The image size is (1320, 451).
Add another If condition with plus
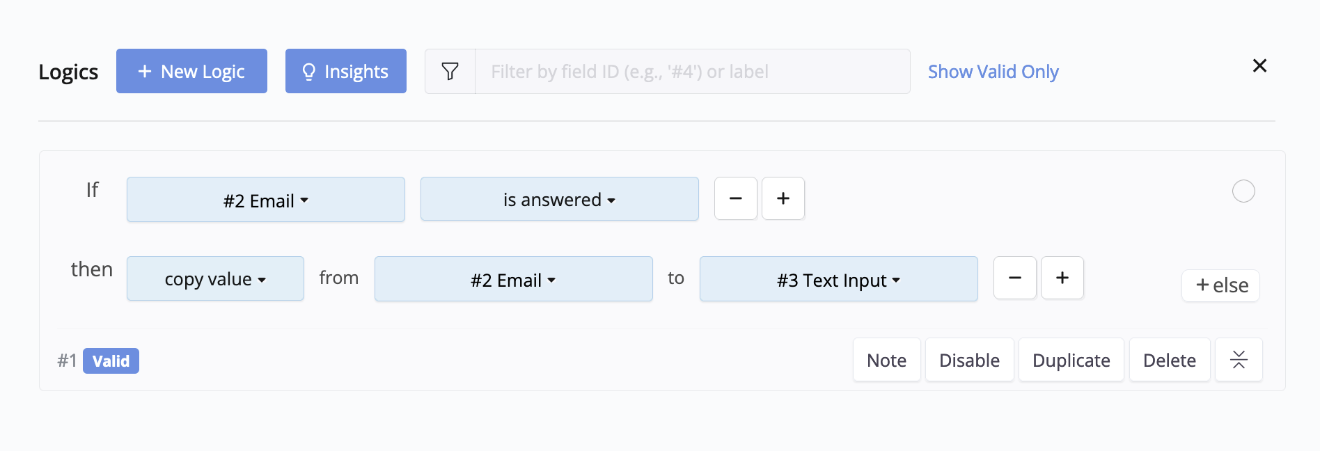click(x=783, y=199)
